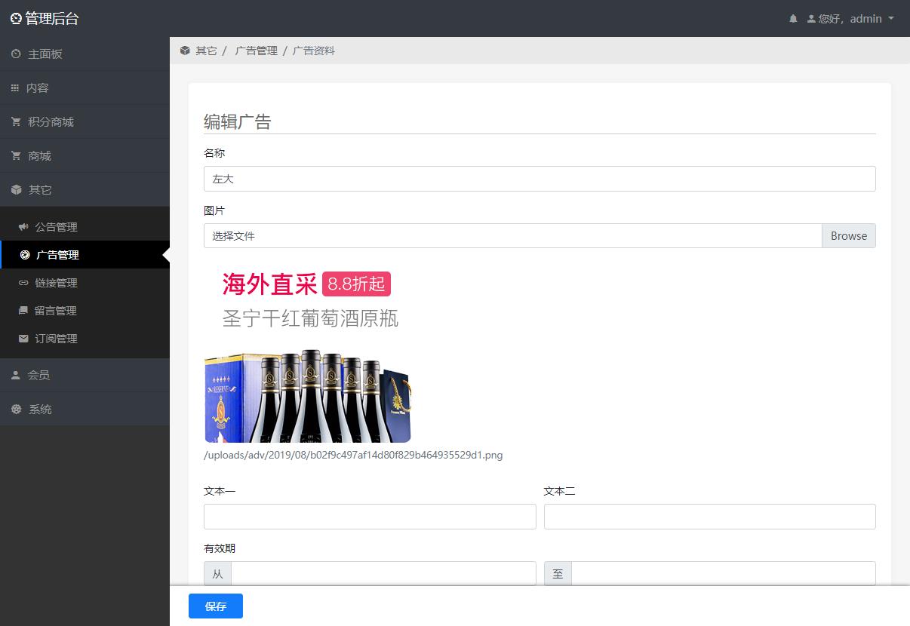This screenshot has height=626, width=910.
Task: Click the 您好，admin user menu
Action: coord(850,19)
